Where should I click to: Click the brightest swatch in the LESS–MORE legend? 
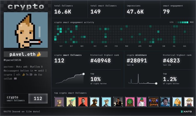click(187, 22)
